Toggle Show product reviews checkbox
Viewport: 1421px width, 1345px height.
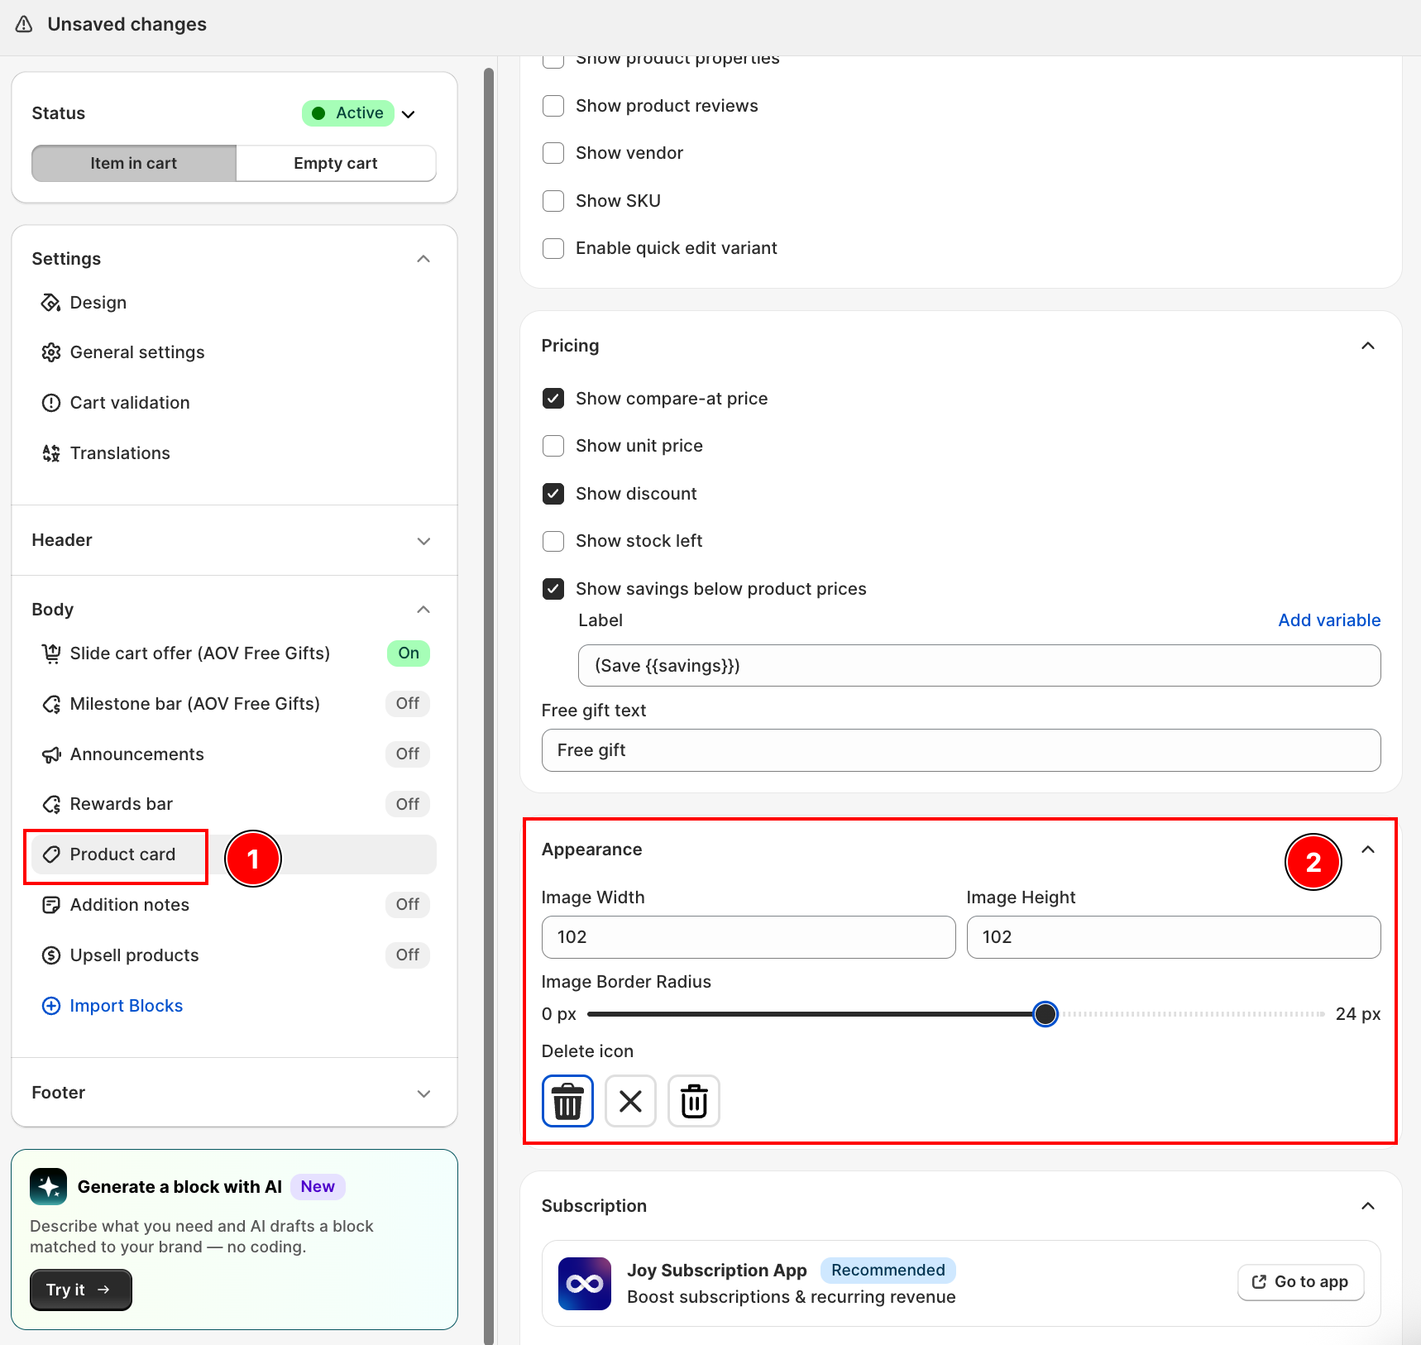pyautogui.click(x=553, y=106)
